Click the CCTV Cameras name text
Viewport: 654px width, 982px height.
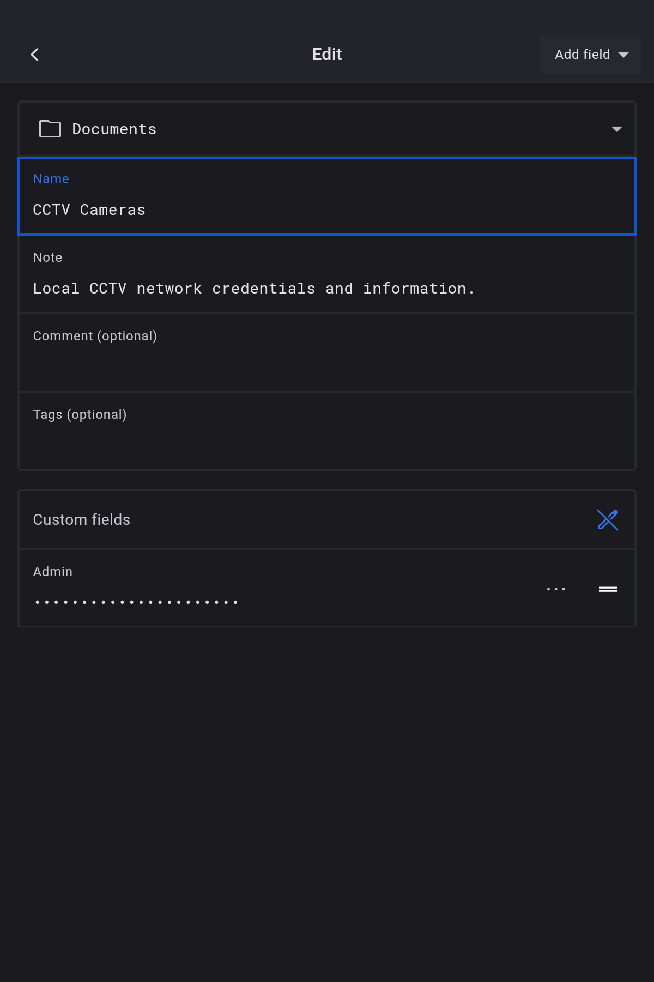(x=89, y=210)
